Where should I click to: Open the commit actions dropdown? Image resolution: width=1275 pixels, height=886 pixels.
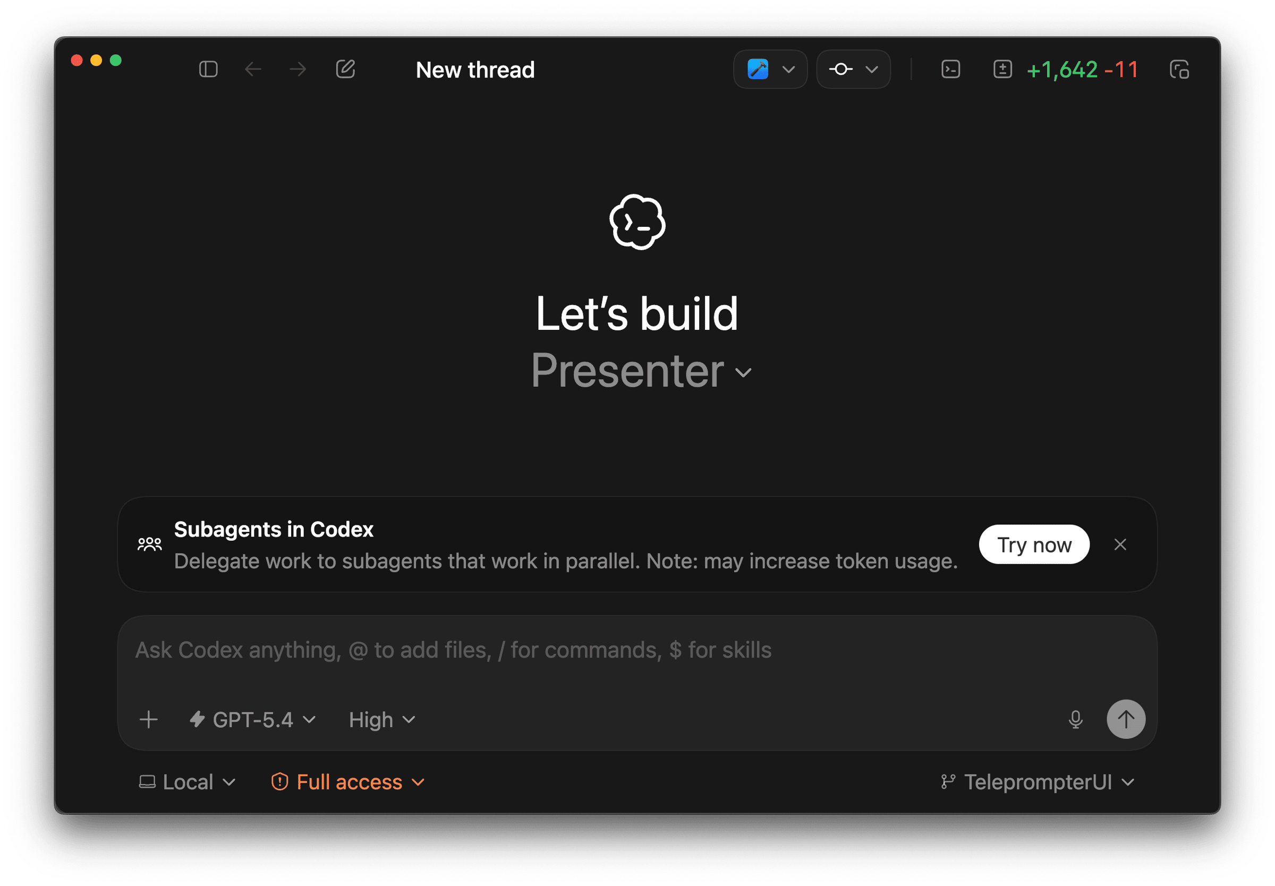tap(853, 70)
